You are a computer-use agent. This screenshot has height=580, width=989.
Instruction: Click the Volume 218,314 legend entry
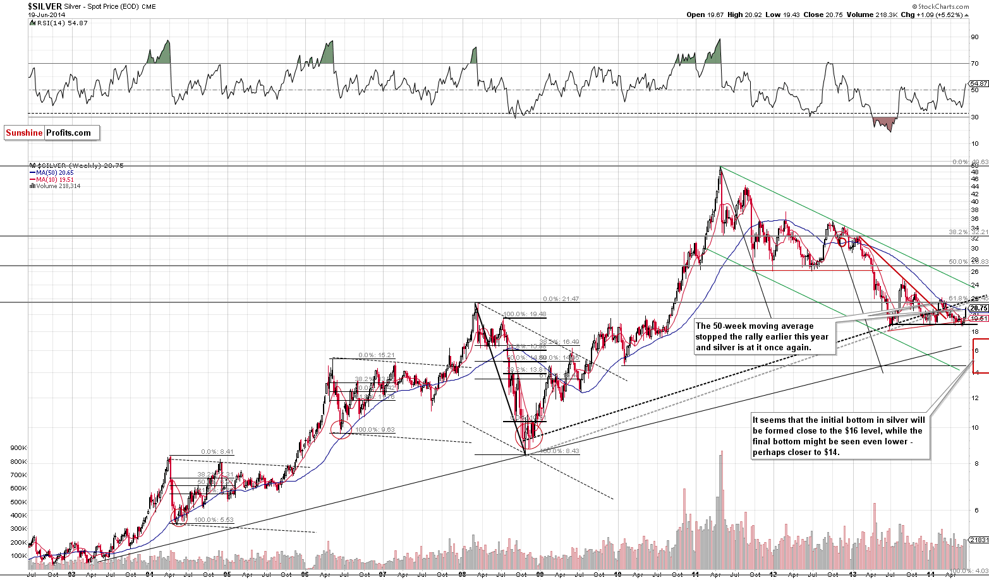click(x=55, y=186)
